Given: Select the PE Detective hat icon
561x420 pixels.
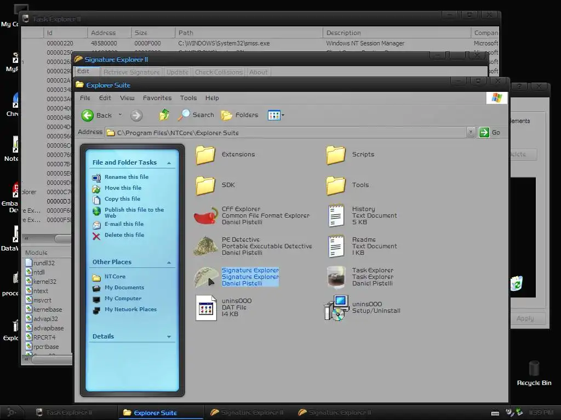Looking at the screenshot, I should click(x=206, y=246).
